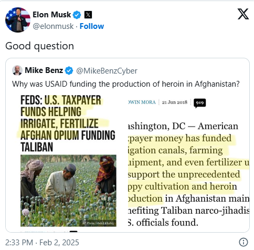Click the 21 Jun 2018 article date
The height and width of the screenshot is (250, 254).
pyautogui.click(x=175, y=102)
